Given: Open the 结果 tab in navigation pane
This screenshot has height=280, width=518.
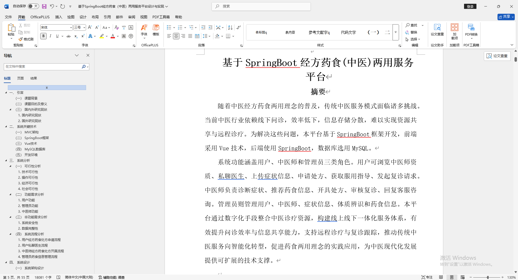Looking at the screenshot, I should click(x=34, y=78).
